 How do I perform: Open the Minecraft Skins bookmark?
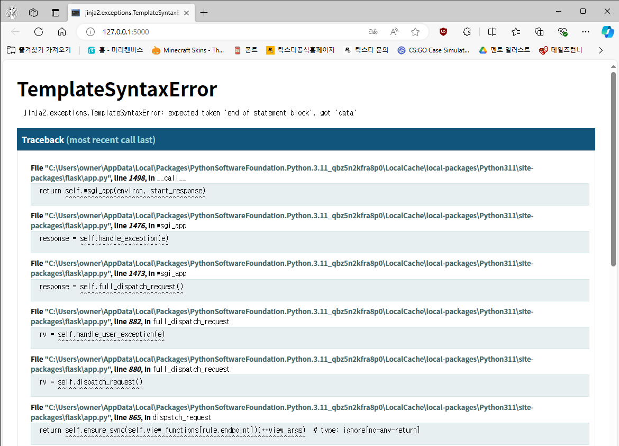click(x=188, y=50)
